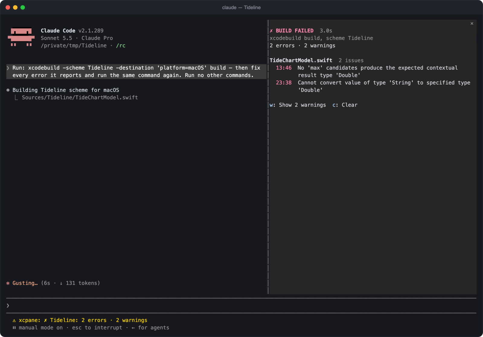This screenshot has height=337, width=483.
Task: Click the /private/tmp/Tideline path
Action: pyautogui.click(x=74, y=45)
